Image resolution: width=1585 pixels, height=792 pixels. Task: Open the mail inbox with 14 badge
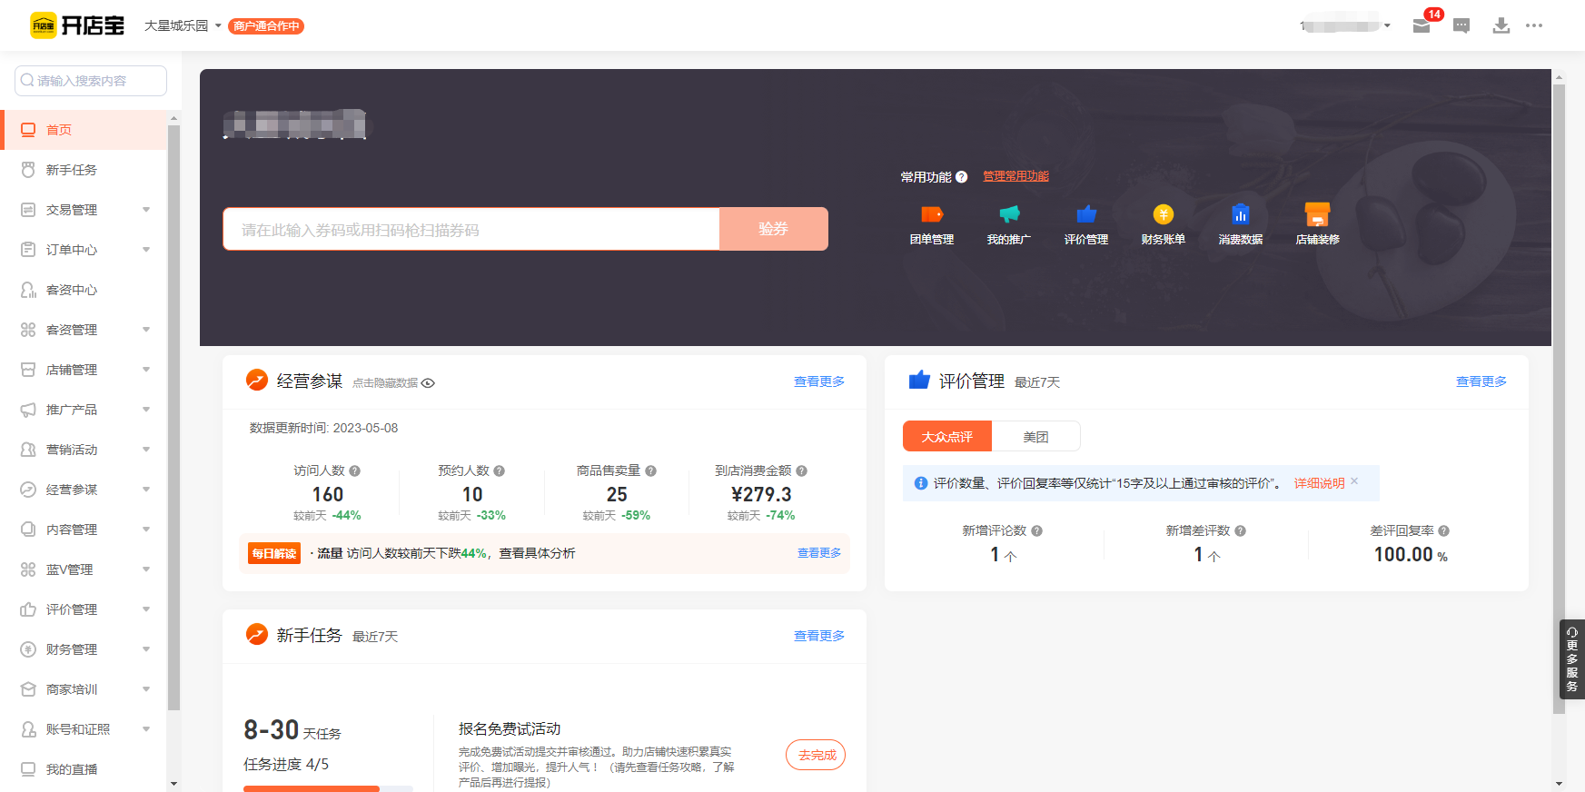point(1422,25)
